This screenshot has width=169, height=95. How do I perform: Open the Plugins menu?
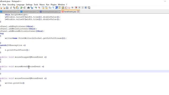click(x=54, y=5)
